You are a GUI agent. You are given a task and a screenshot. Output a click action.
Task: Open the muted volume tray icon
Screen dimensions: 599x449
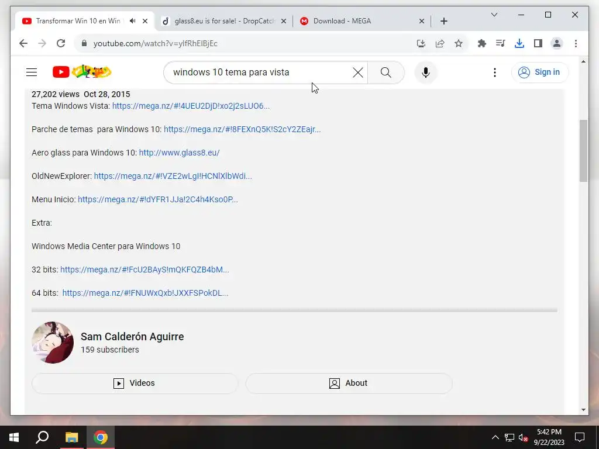click(523, 437)
